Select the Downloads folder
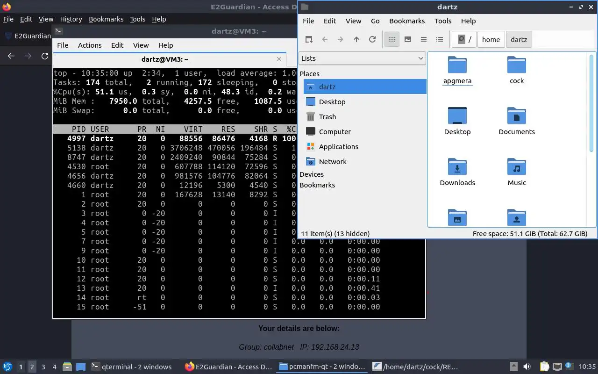598x374 pixels. [x=457, y=173]
